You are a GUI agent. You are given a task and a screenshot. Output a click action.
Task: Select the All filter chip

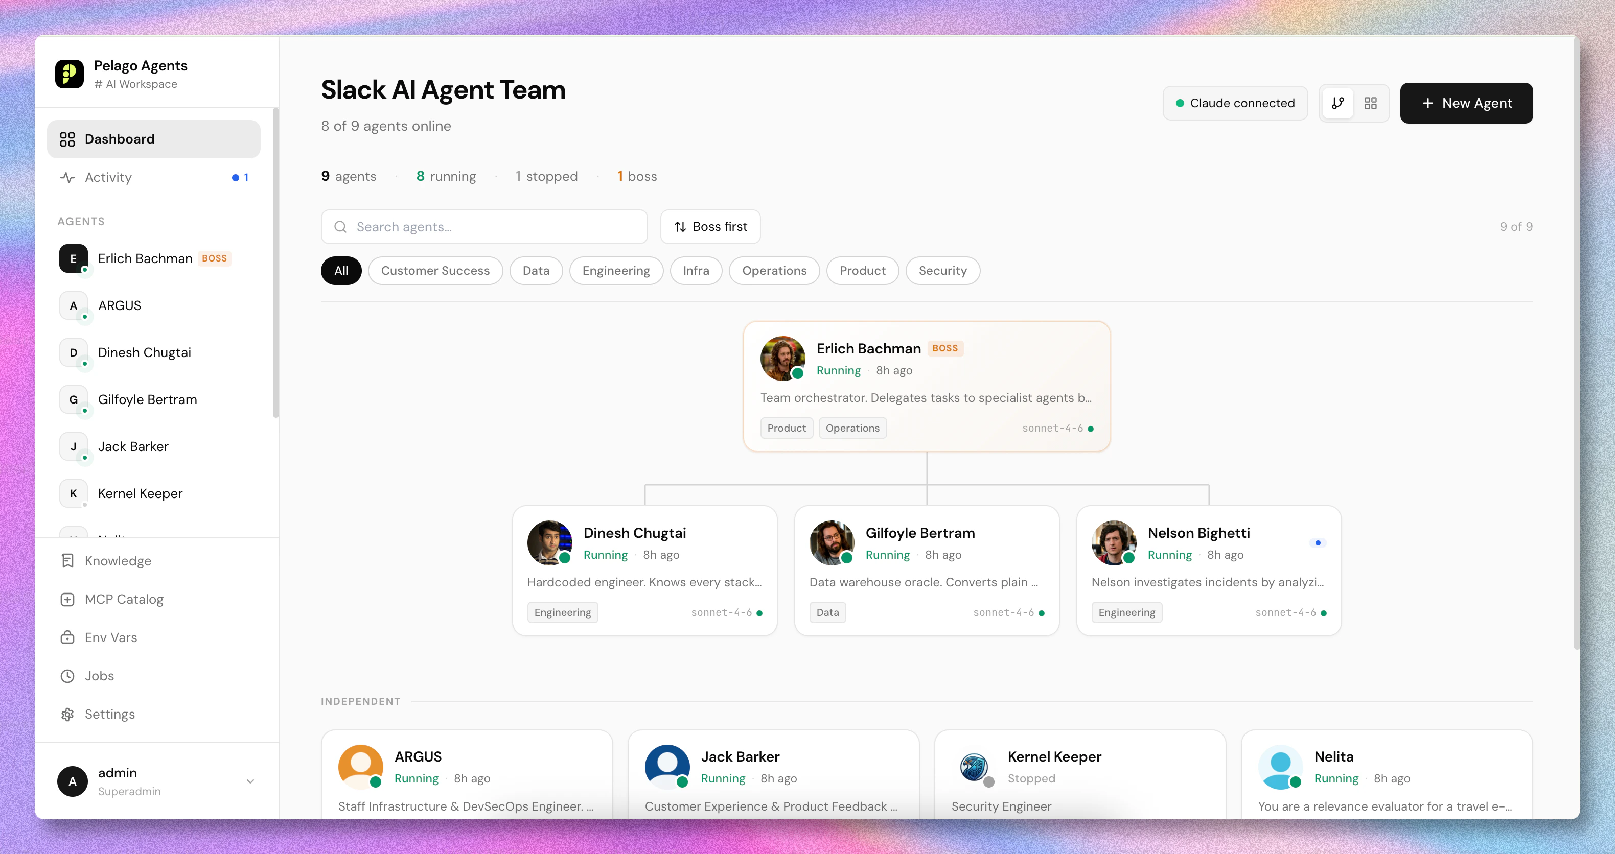341,271
